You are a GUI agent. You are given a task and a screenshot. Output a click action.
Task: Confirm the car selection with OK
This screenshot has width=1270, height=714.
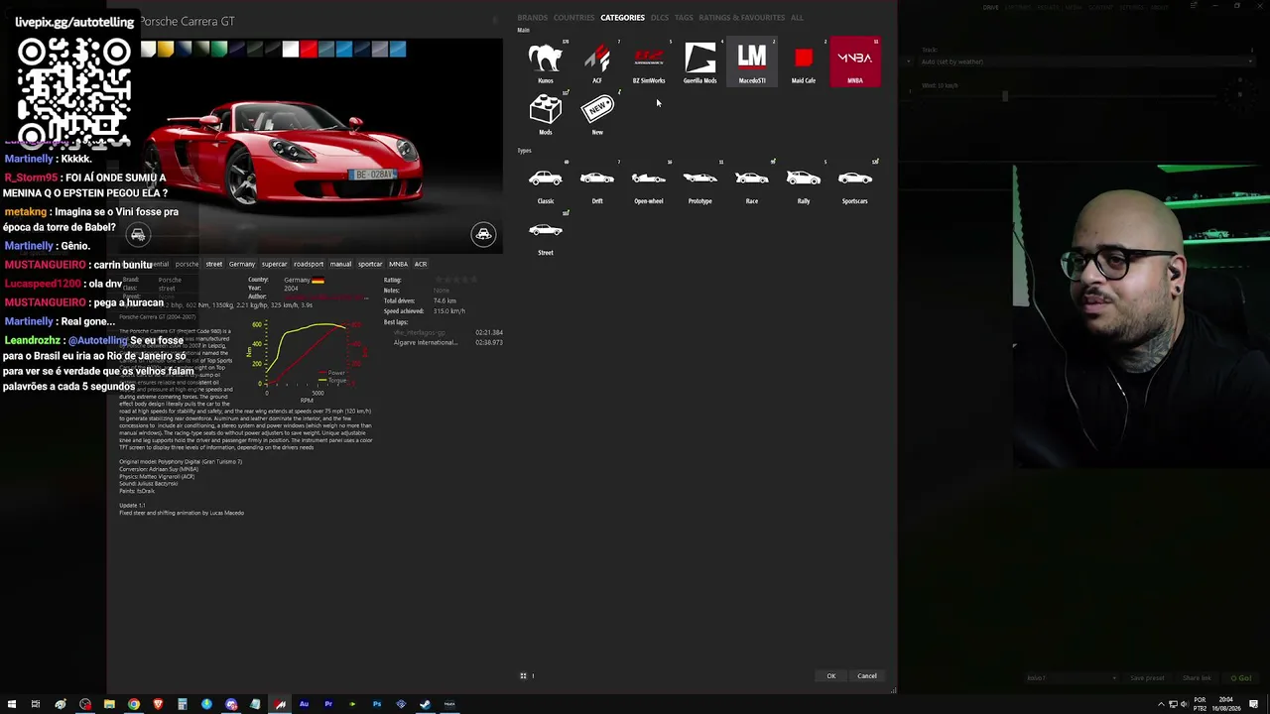[831, 676]
